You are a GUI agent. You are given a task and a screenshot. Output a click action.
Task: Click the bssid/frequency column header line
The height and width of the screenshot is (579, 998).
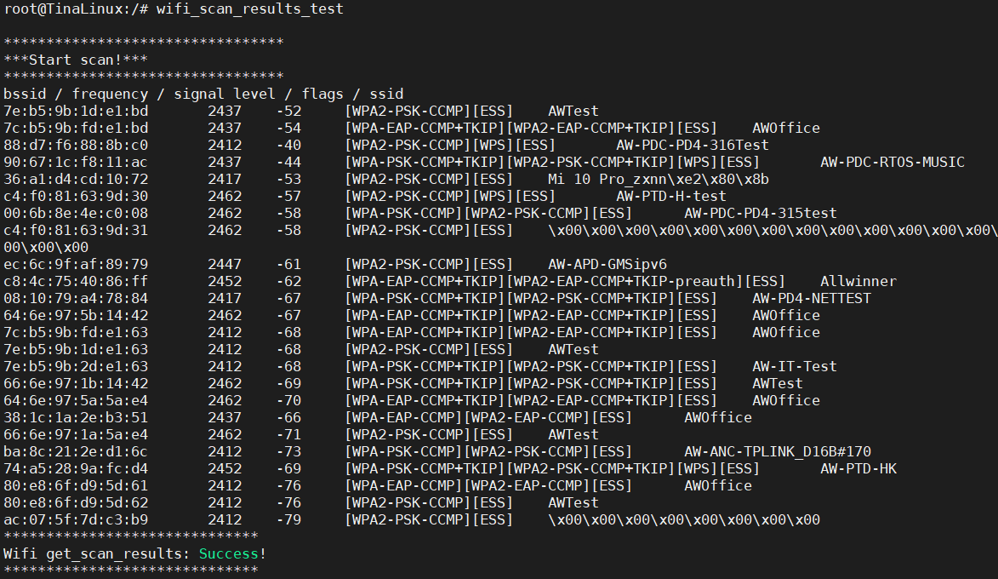click(203, 94)
